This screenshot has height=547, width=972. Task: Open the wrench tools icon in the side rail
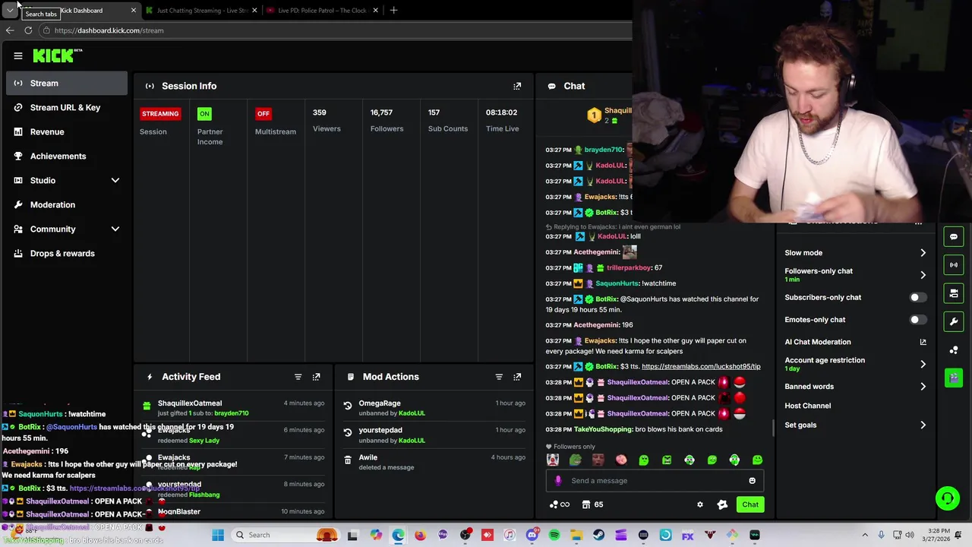(954, 321)
